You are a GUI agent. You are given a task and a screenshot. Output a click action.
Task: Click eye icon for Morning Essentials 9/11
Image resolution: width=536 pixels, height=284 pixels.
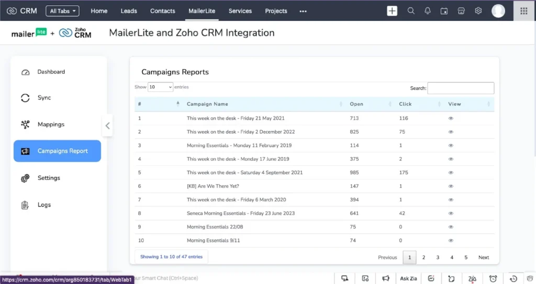[451, 241]
